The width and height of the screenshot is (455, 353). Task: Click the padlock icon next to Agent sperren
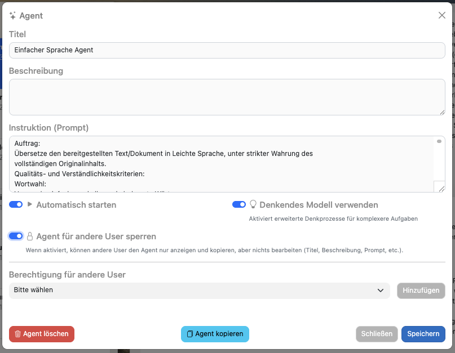pyautogui.click(x=30, y=236)
